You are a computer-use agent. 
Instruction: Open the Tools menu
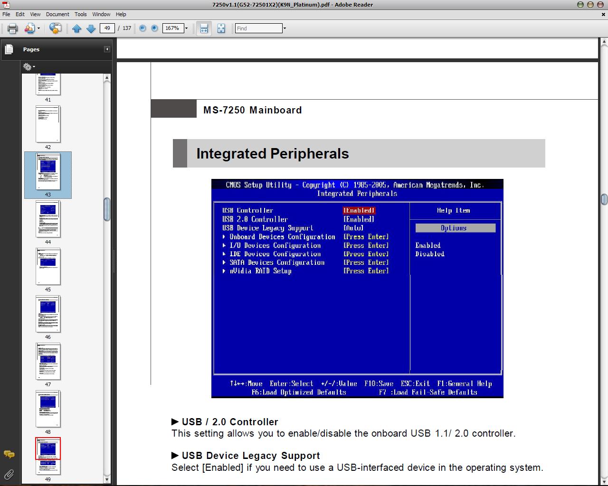[x=81, y=14]
